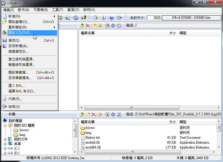Select 編譯 IML 為 ISO... menu item
This screenshot has height=162, width=223.
click(x=30, y=91)
